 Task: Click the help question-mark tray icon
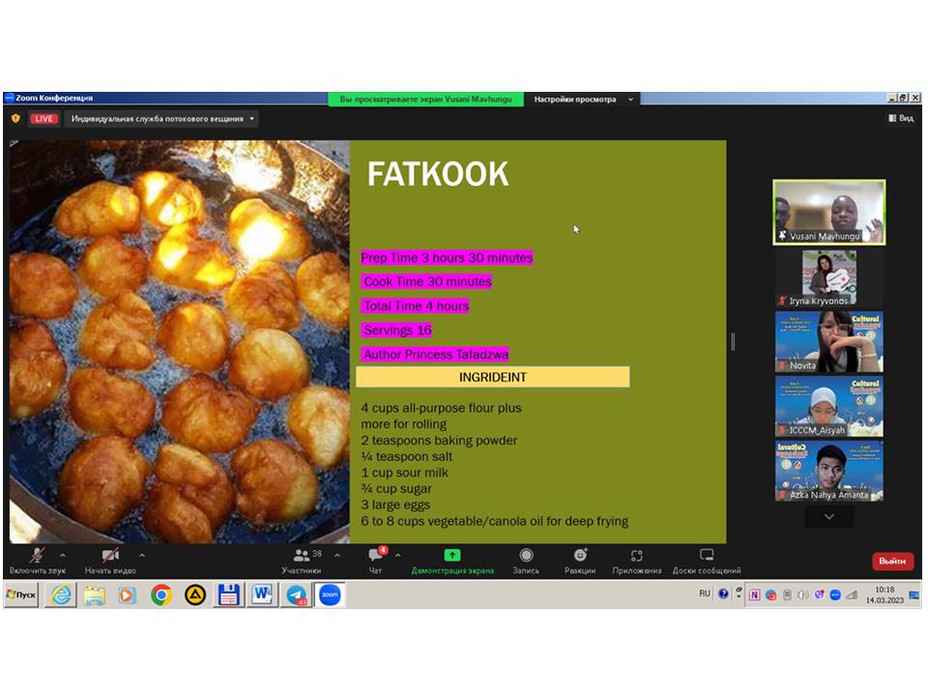click(723, 594)
